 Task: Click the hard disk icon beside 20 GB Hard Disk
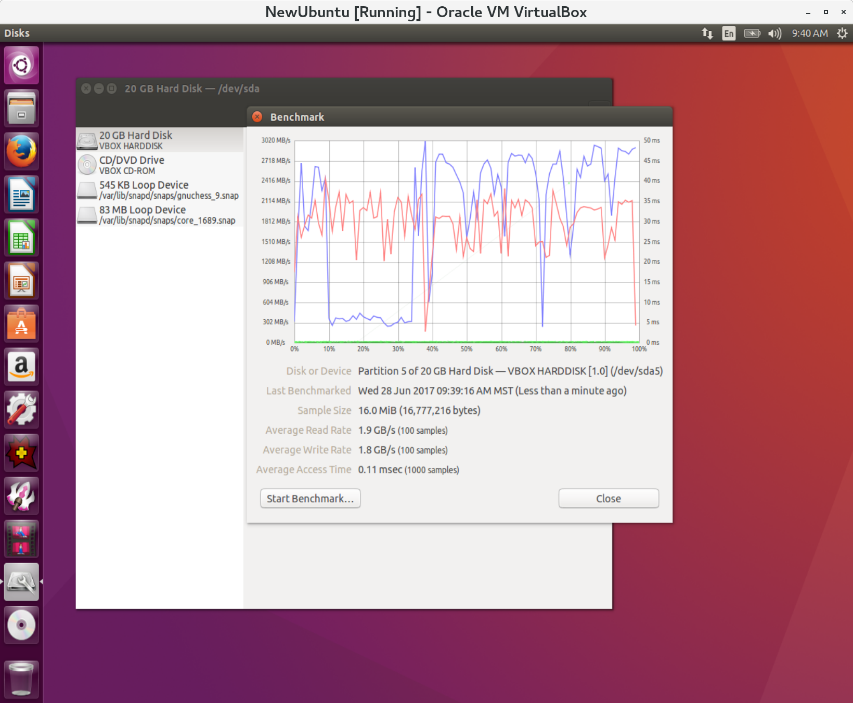(x=87, y=140)
